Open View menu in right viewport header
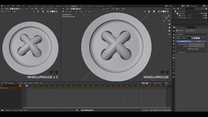The image size is (208, 117). 76,12
